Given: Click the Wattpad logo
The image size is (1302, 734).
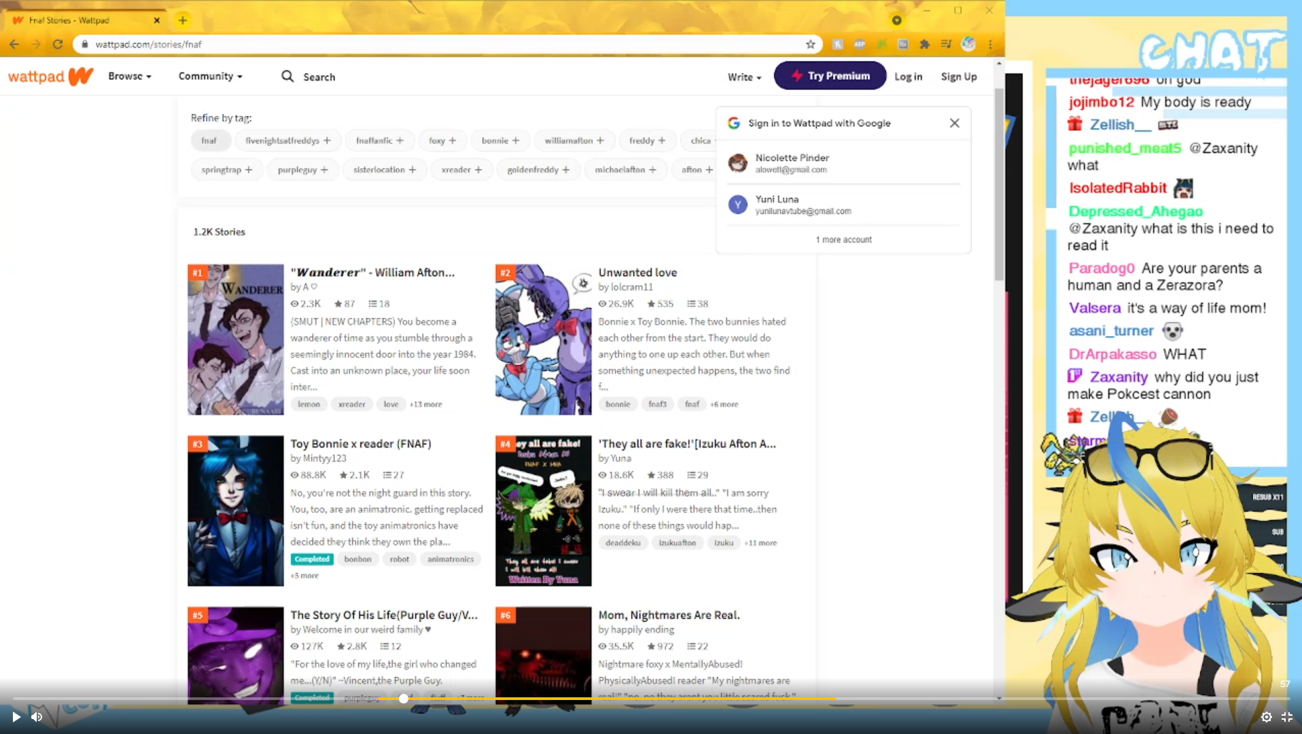Looking at the screenshot, I should pos(50,76).
